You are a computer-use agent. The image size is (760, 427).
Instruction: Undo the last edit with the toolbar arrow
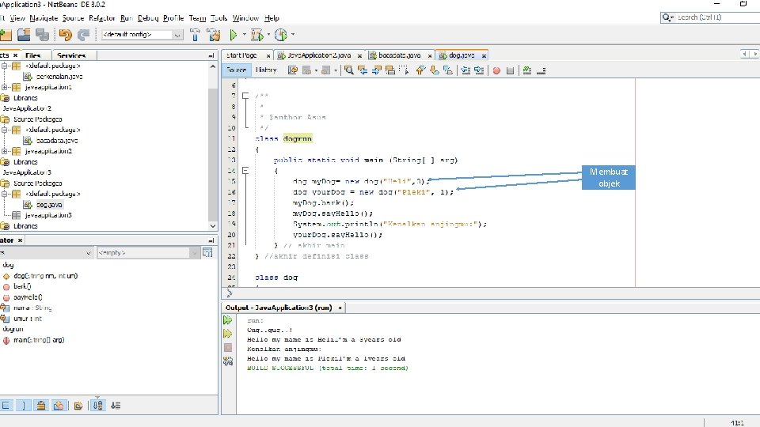click(66, 34)
